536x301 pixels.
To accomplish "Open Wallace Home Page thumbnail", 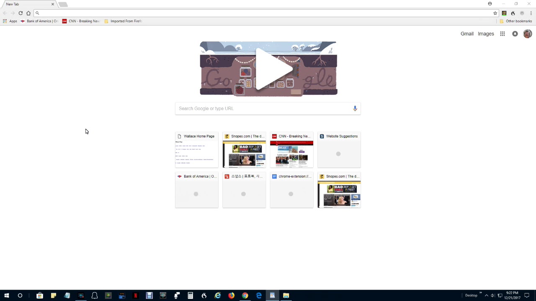I will point(197,150).
